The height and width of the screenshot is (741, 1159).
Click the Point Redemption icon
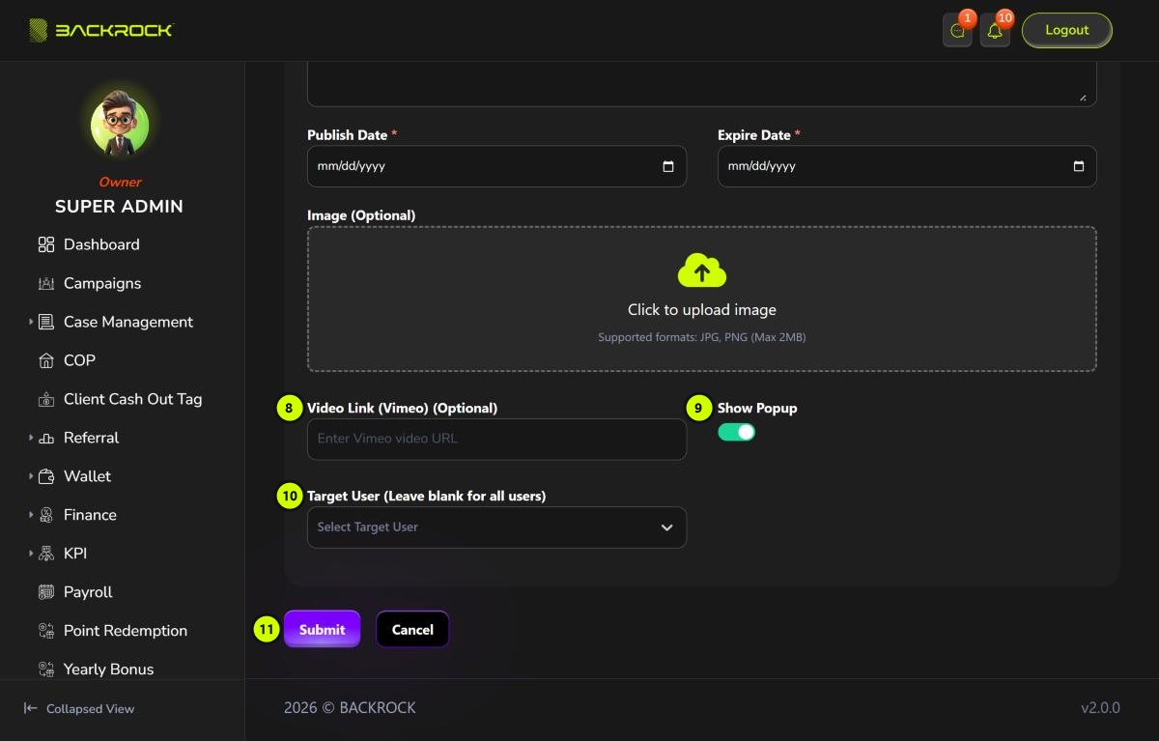click(x=46, y=631)
